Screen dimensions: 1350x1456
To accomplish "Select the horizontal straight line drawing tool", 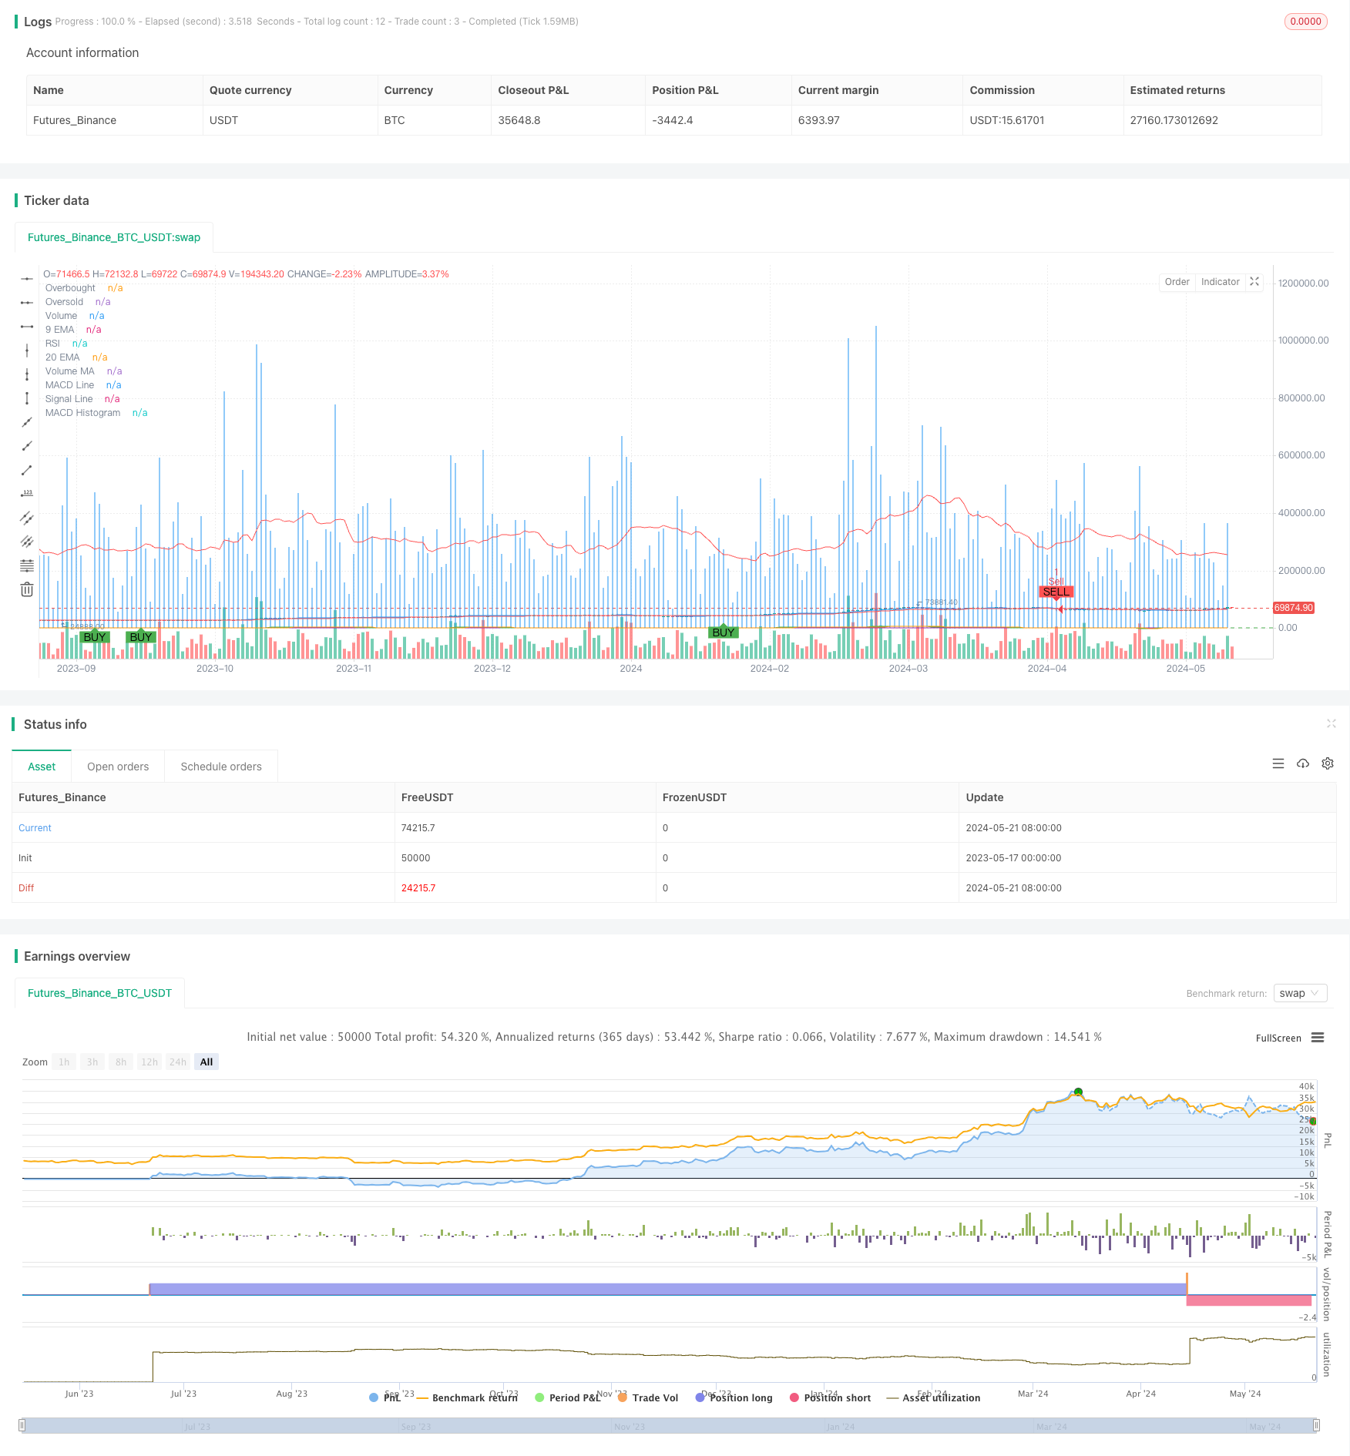I will click(x=27, y=279).
